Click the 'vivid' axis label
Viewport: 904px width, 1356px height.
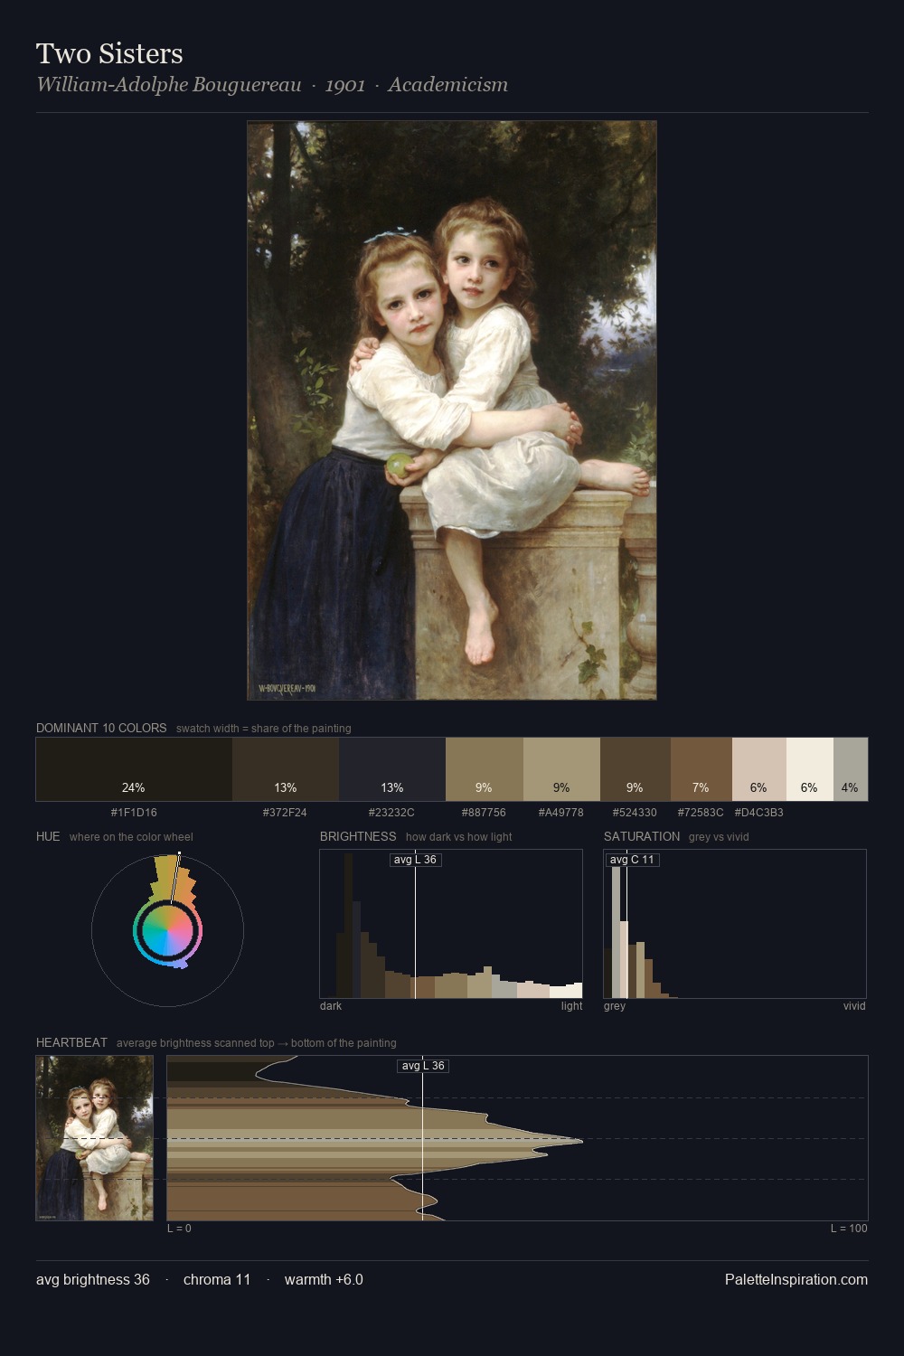point(854,1006)
